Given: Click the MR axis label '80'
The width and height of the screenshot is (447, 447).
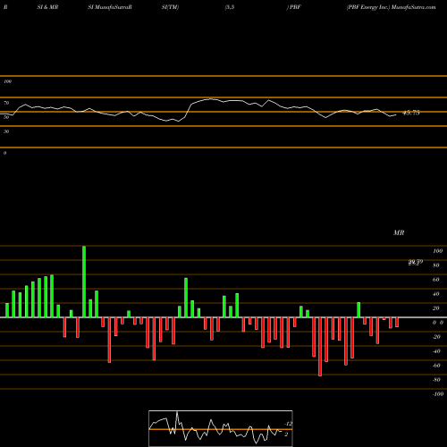Looking at the screenshot, I should coord(436,266).
